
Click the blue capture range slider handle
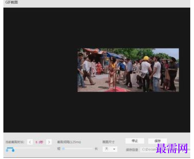10,150
